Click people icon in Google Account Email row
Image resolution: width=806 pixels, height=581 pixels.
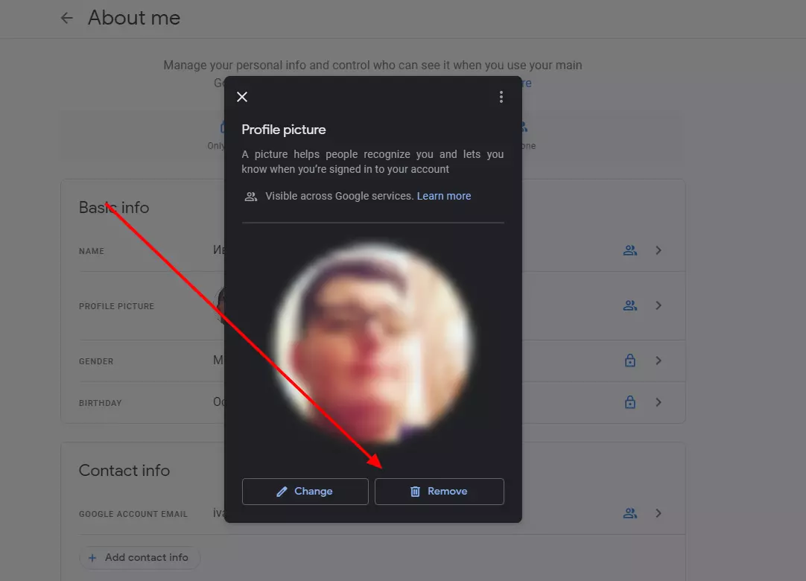[x=630, y=513]
